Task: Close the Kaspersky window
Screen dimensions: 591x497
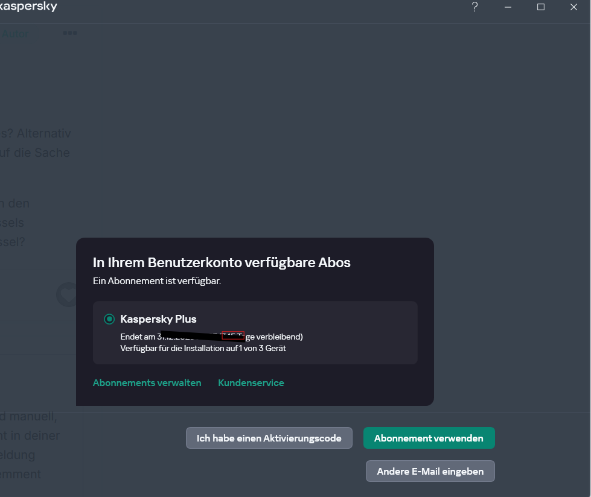Action: (573, 7)
